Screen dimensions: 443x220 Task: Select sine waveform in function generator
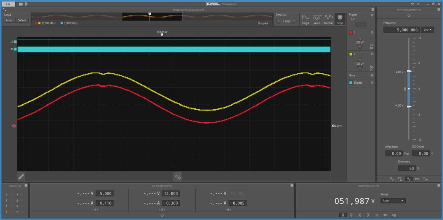[x=392, y=179]
